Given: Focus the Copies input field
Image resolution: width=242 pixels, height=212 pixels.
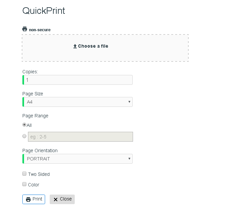Looking at the screenshot, I should (77, 80).
